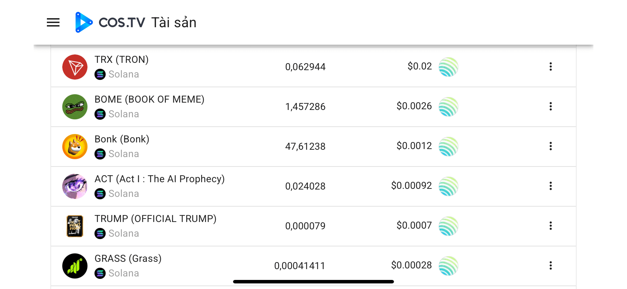Screen dimensions: 627x289
Task: Click the Bonk dog token icon
Action: (75, 147)
